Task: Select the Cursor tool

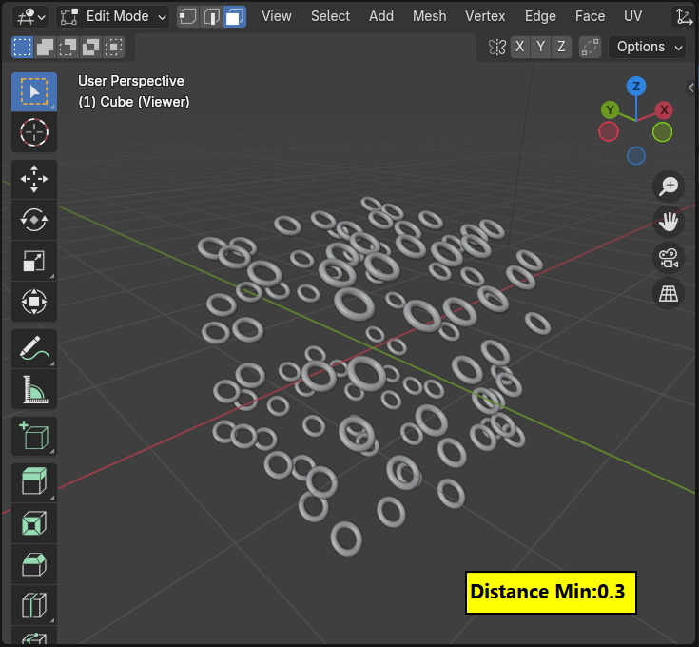Action: pos(34,132)
